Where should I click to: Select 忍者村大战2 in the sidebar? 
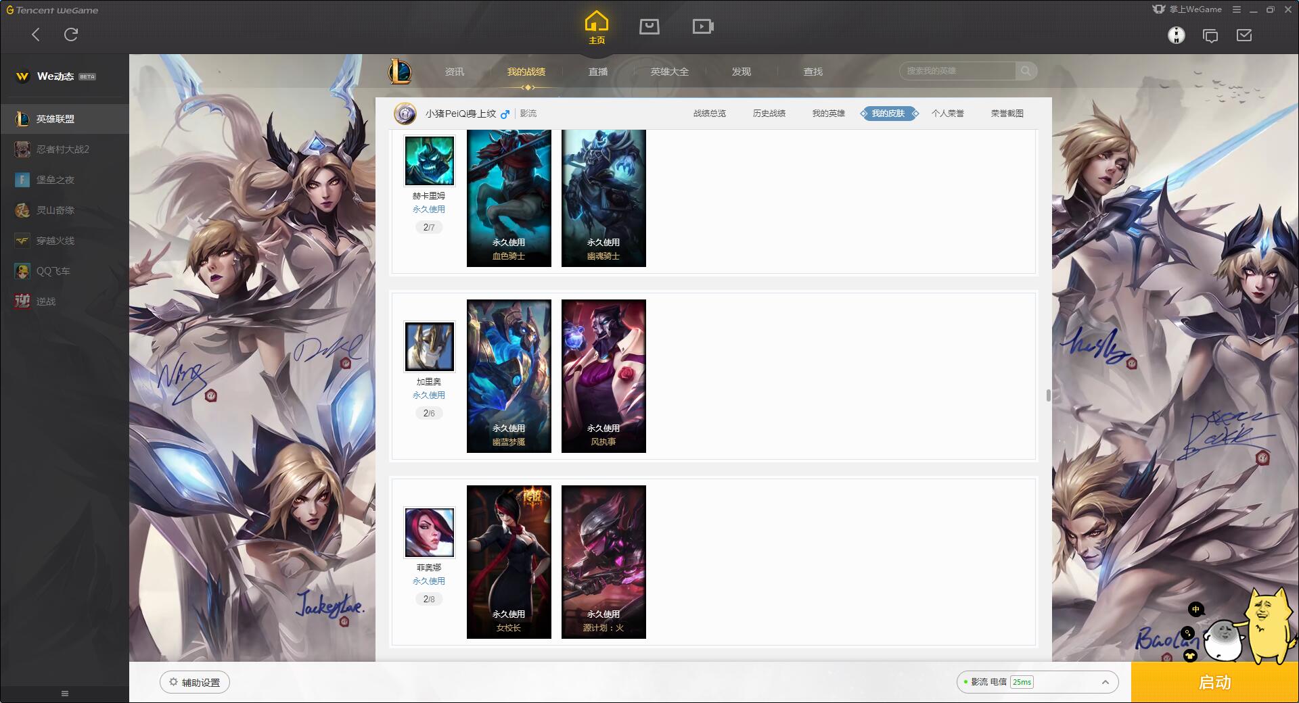[64, 149]
